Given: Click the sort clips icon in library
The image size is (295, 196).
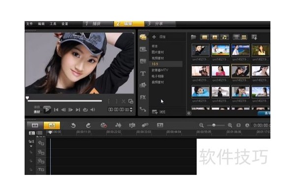Looking at the screenshot, I should click(x=254, y=37).
